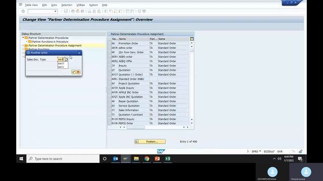Open the Table View menu
The width and height of the screenshot is (323, 181).
pyautogui.click(x=31, y=5)
